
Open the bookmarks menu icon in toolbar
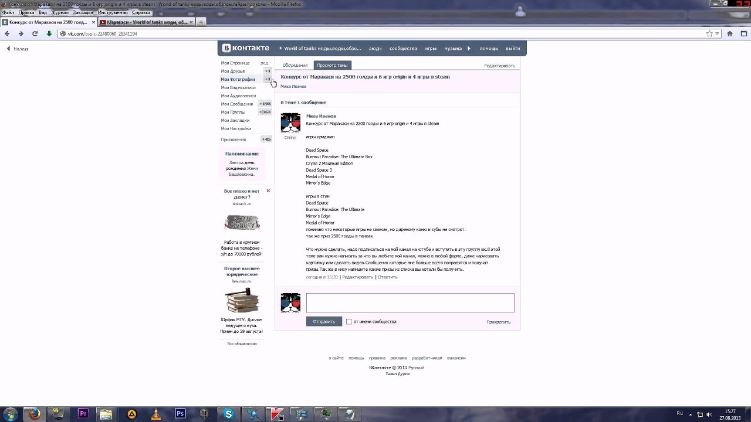[x=743, y=34]
